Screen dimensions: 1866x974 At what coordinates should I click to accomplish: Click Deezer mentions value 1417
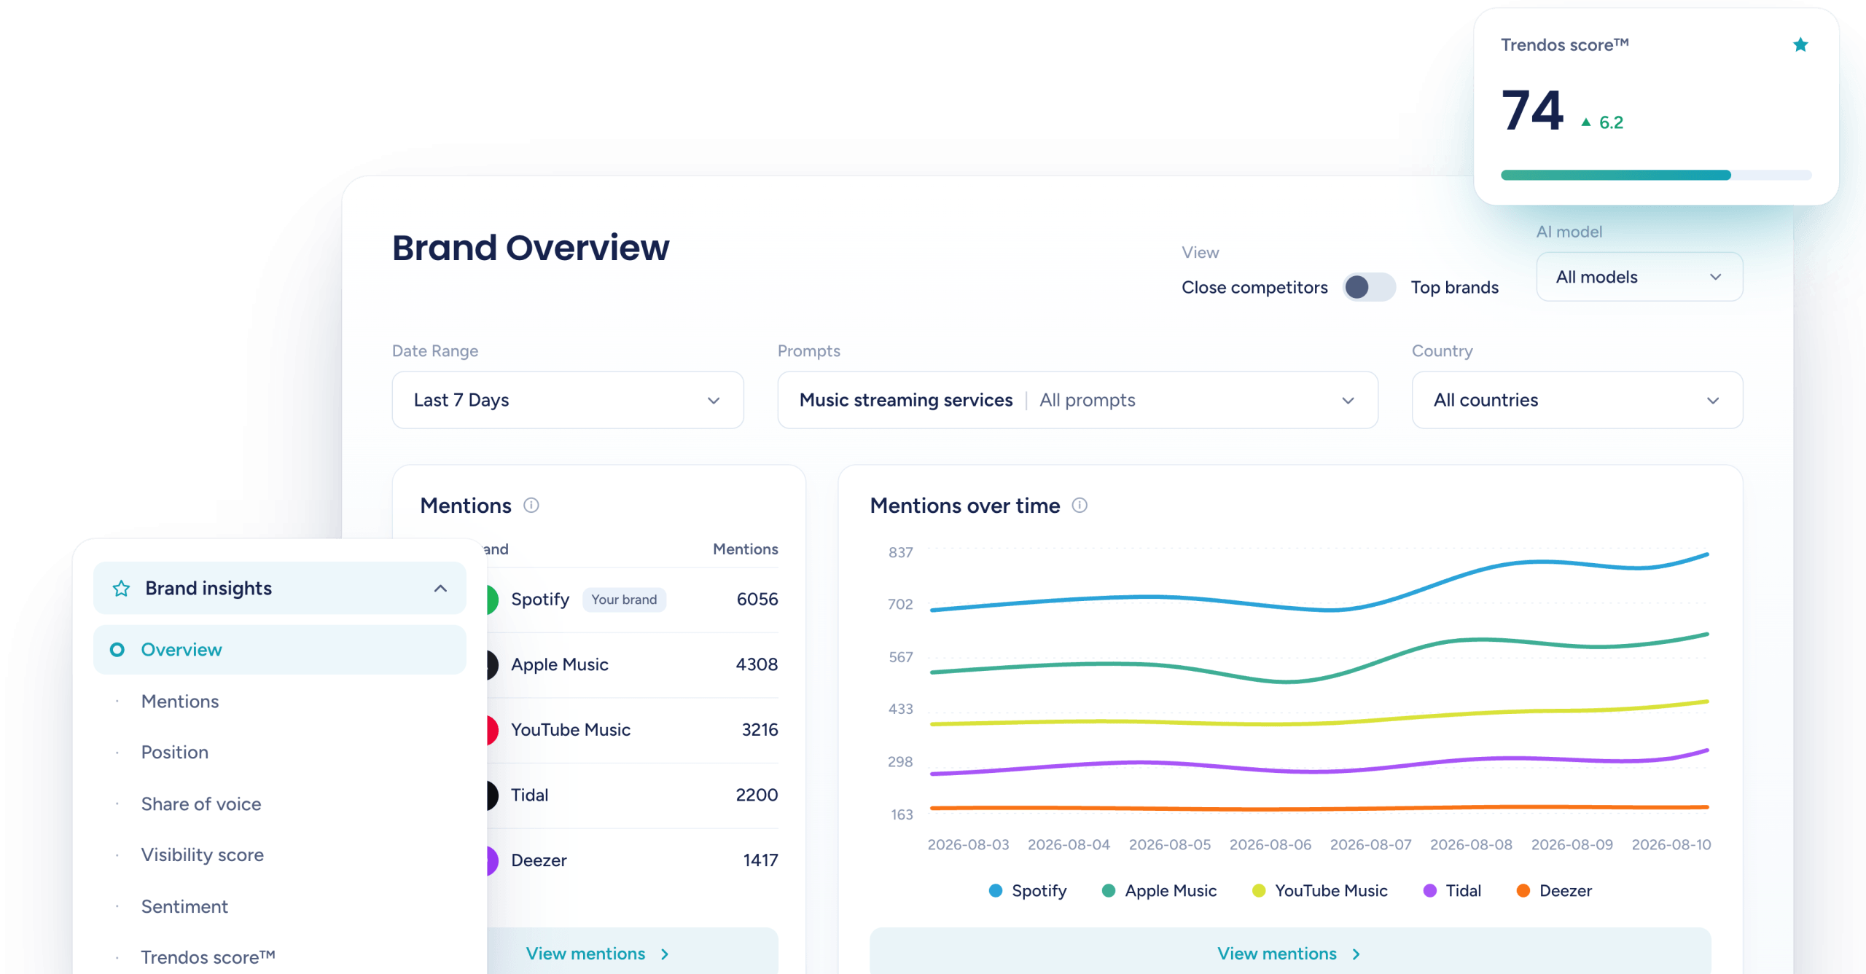[761, 861]
